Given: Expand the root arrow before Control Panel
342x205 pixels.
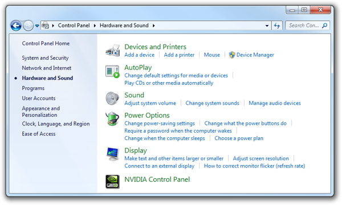Looking at the screenshot, I should (53, 26).
